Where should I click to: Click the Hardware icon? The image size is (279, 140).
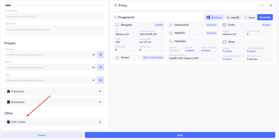click(x=171, y=41)
